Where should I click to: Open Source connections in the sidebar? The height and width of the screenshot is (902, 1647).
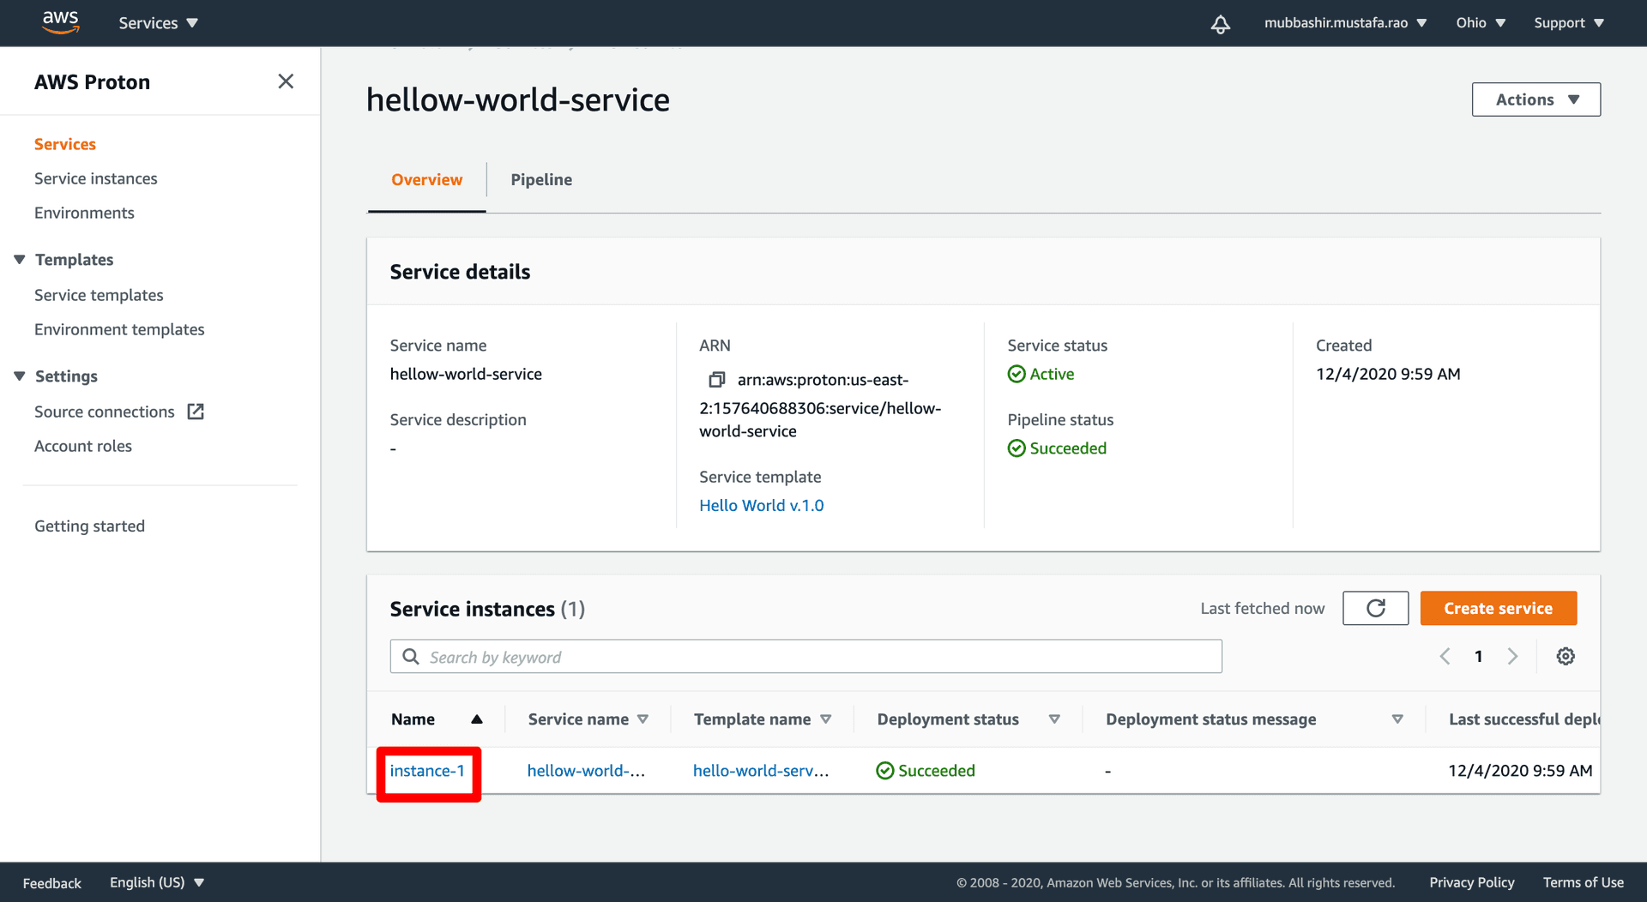[x=105, y=412]
